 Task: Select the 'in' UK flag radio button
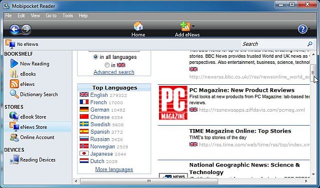click(x=107, y=65)
